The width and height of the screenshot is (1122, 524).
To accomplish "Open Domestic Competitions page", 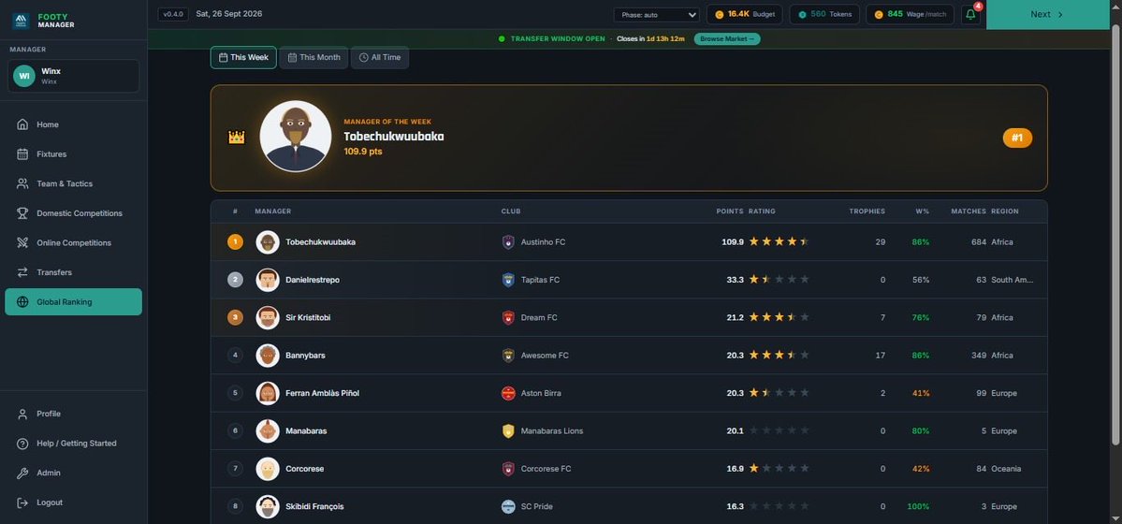I will pyautogui.click(x=73, y=213).
